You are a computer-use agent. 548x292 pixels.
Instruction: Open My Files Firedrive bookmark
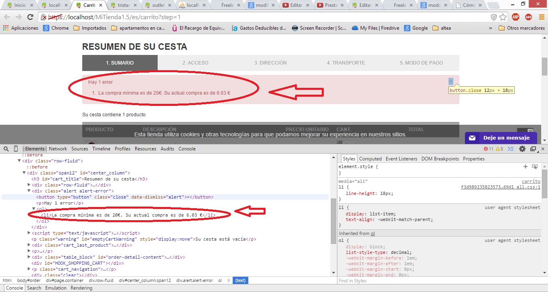[375, 28]
